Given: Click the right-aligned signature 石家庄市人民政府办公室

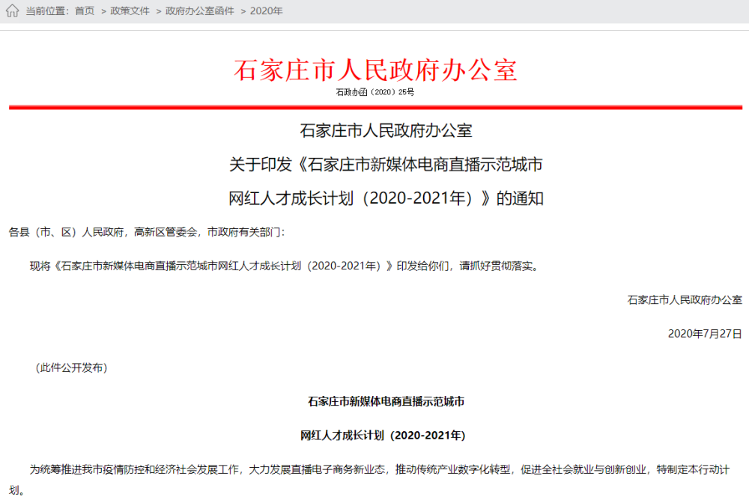Looking at the screenshot, I should tap(685, 300).
